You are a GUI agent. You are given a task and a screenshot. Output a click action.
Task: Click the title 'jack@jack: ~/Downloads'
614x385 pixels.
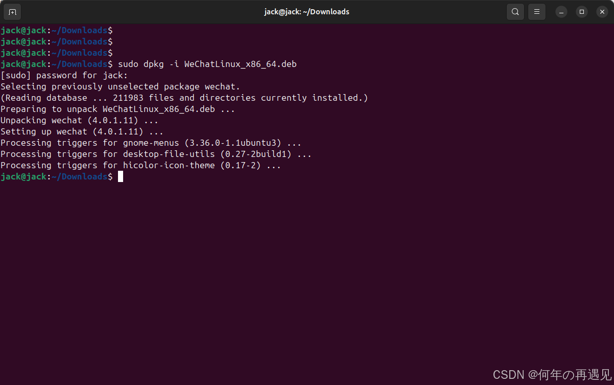pyautogui.click(x=307, y=12)
